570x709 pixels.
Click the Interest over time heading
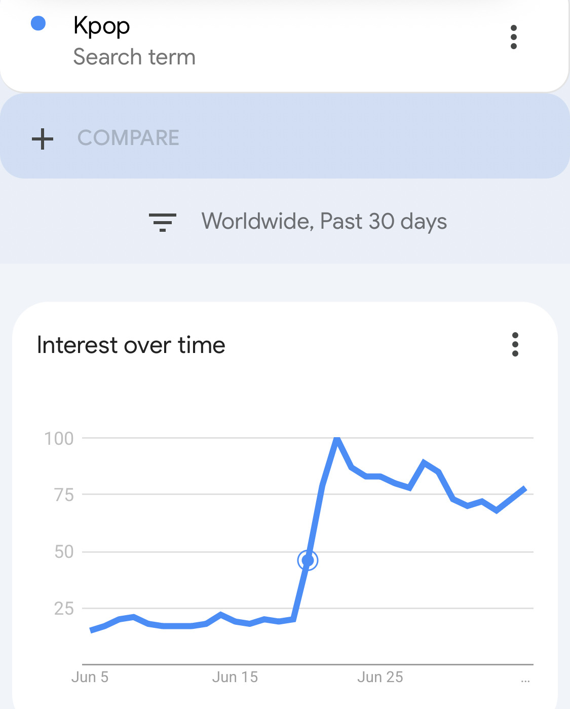[131, 345]
